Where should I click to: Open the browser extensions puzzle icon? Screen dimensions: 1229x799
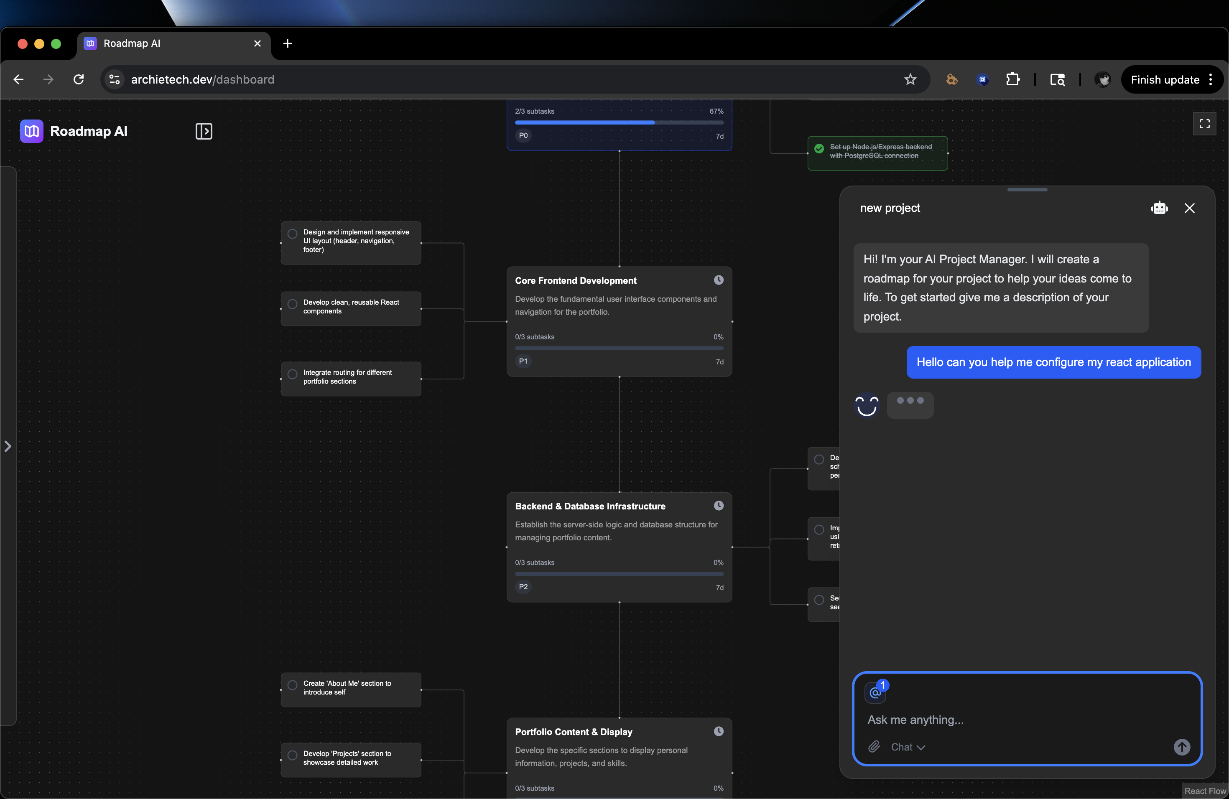[x=1012, y=79]
